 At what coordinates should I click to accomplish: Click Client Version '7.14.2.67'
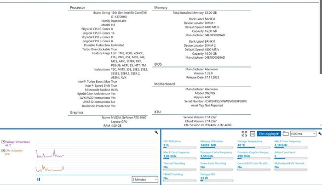tap(211, 121)
